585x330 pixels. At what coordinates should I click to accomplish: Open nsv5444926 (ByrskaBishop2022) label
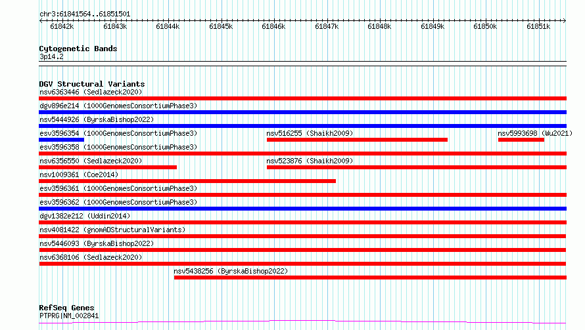(x=97, y=119)
